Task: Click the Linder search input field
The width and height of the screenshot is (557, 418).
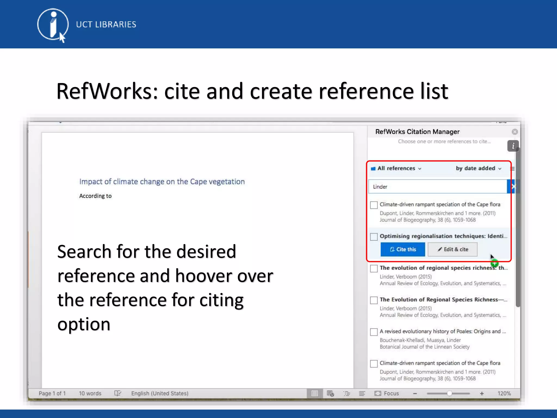Action: pos(438,187)
